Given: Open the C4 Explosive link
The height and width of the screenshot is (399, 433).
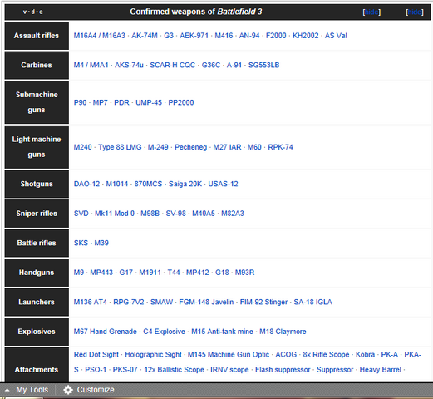Looking at the screenshot, I should point(164,332).
